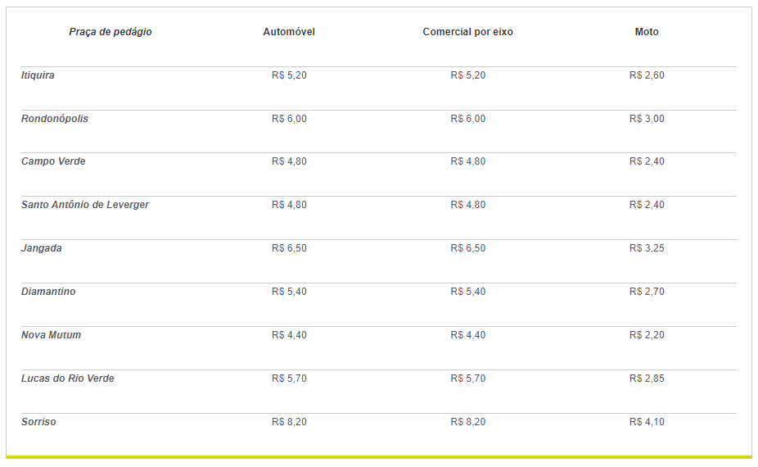Select Itiquira moto price R$ 2,60
758x467 pixels.
point(647,75)
